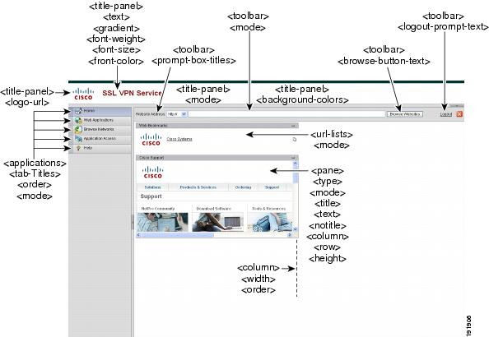This screenshot has width=489, height=337.
Task: Open Help via the lightbulb icon
Action: point(78,148)
